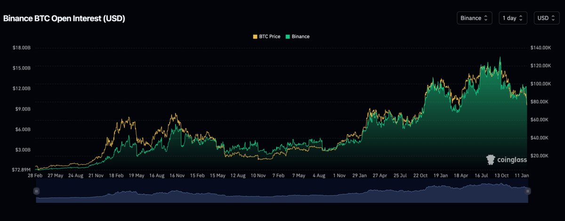This screenshot has height=221, width=565.
Task: Open the USD currency dropdown
Action: [547, 18]
